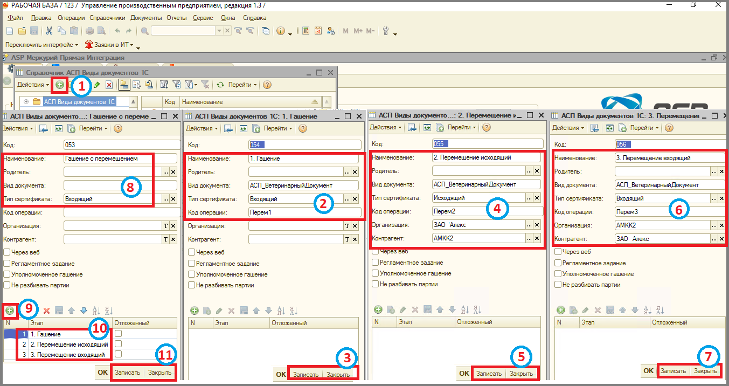
Task: Click red delete-mark icon in Справочник toolbar
Action: [x=109, y=85]
